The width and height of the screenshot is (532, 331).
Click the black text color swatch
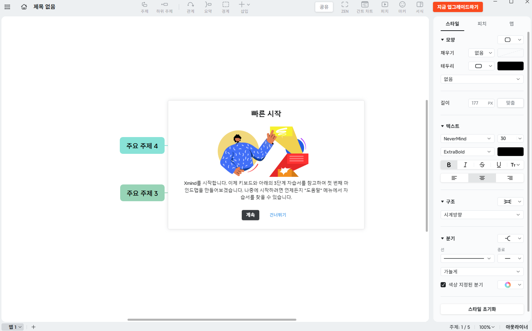tap(510, 151)
